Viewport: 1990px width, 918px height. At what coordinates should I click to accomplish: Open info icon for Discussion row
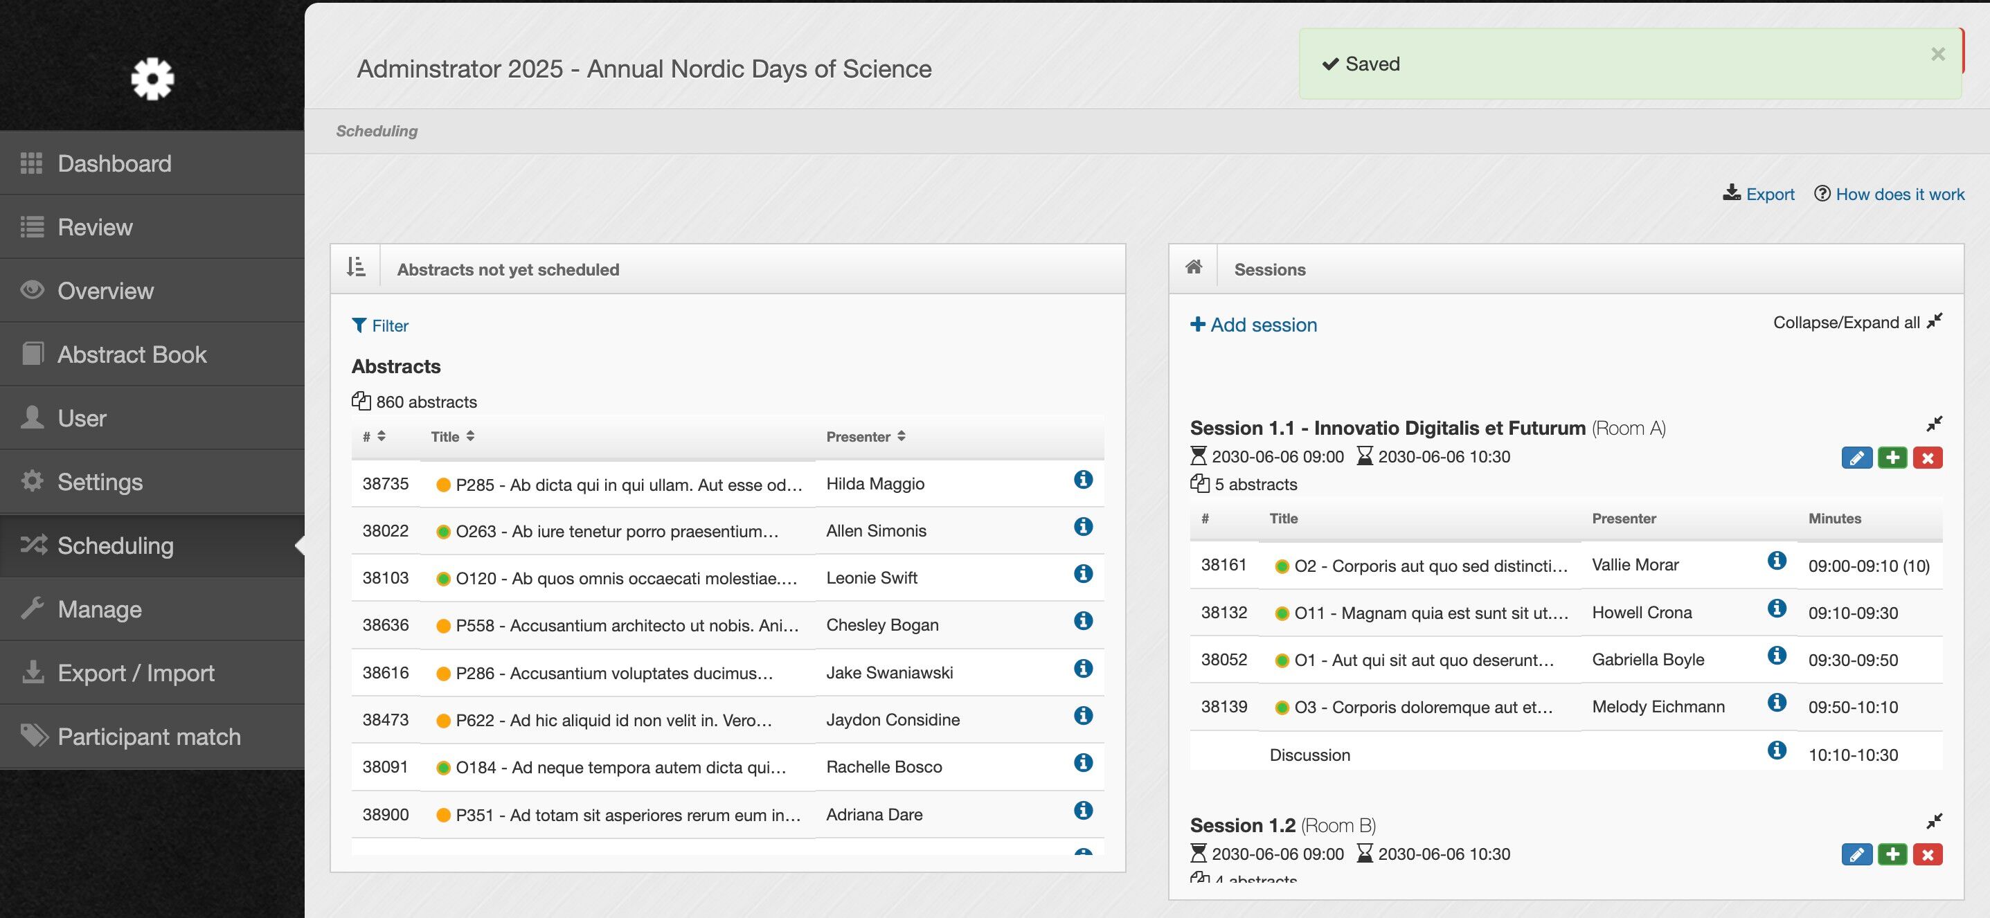pyautogui.click(x=1777, y=750)
